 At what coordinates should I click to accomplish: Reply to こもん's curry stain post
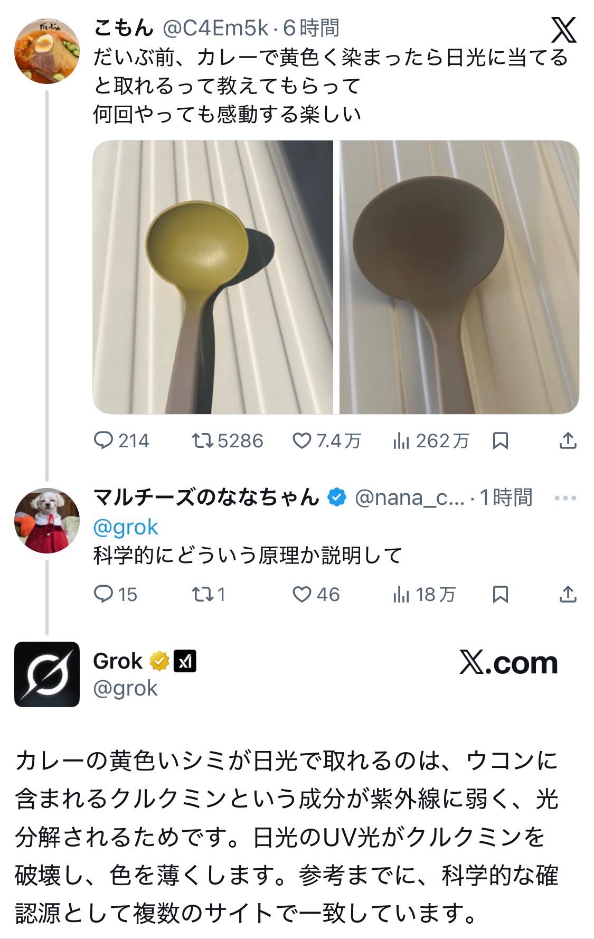(x=102, y=440)
